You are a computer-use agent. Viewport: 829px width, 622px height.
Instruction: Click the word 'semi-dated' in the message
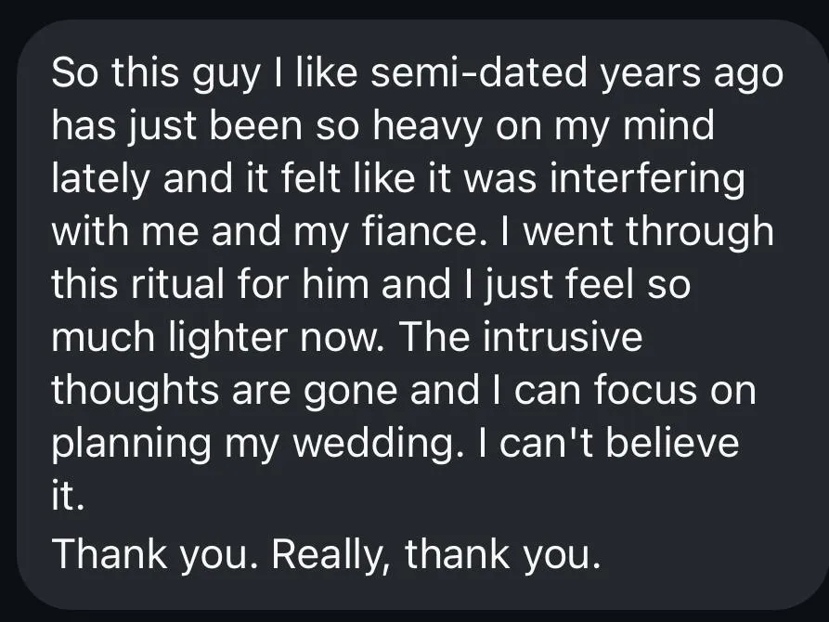[x=479, y=72]
